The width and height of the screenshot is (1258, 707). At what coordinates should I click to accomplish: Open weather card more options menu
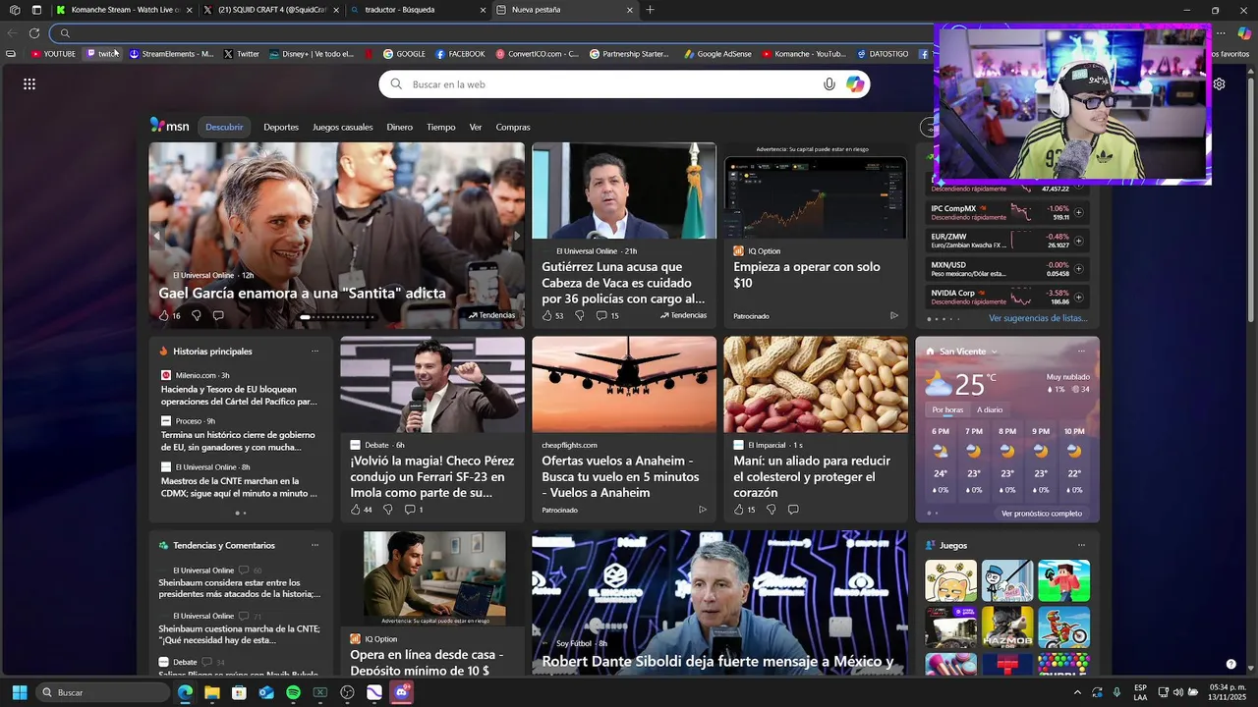click(1081, 352)
